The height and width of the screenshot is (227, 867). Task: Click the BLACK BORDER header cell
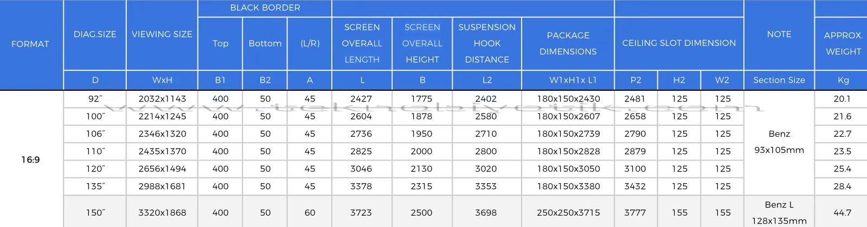[265, 8]
